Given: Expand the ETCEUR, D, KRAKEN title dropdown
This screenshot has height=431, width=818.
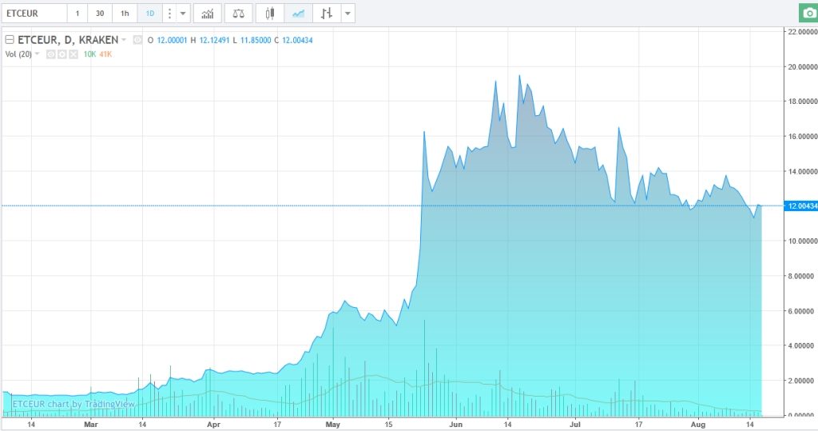Looking at the screenshot, I should pyautogui.click(x=124, y=40).
